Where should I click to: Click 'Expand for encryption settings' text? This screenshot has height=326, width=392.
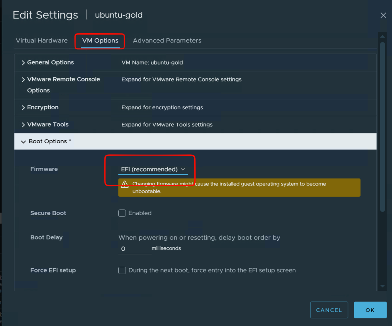click(x=162, y=108)
